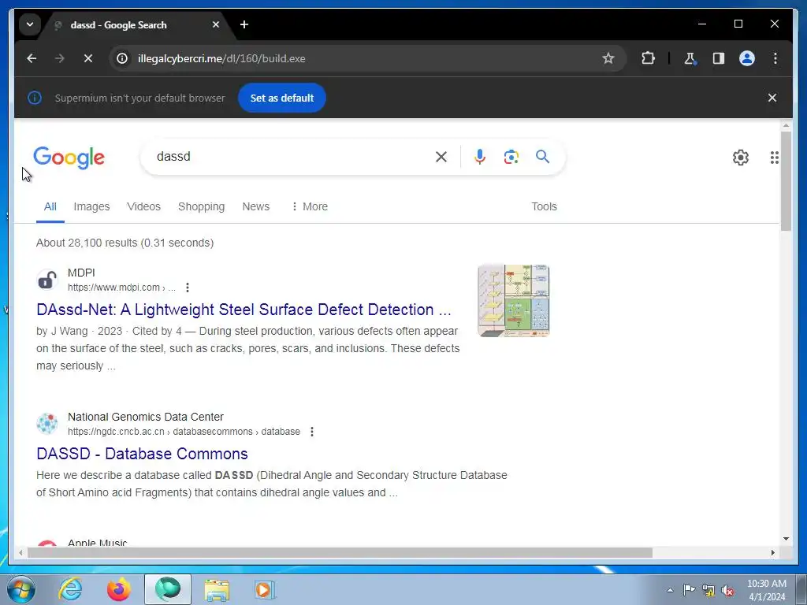
Task: Close the dassd - Google Search tab
Action: (x=216, y=24)
